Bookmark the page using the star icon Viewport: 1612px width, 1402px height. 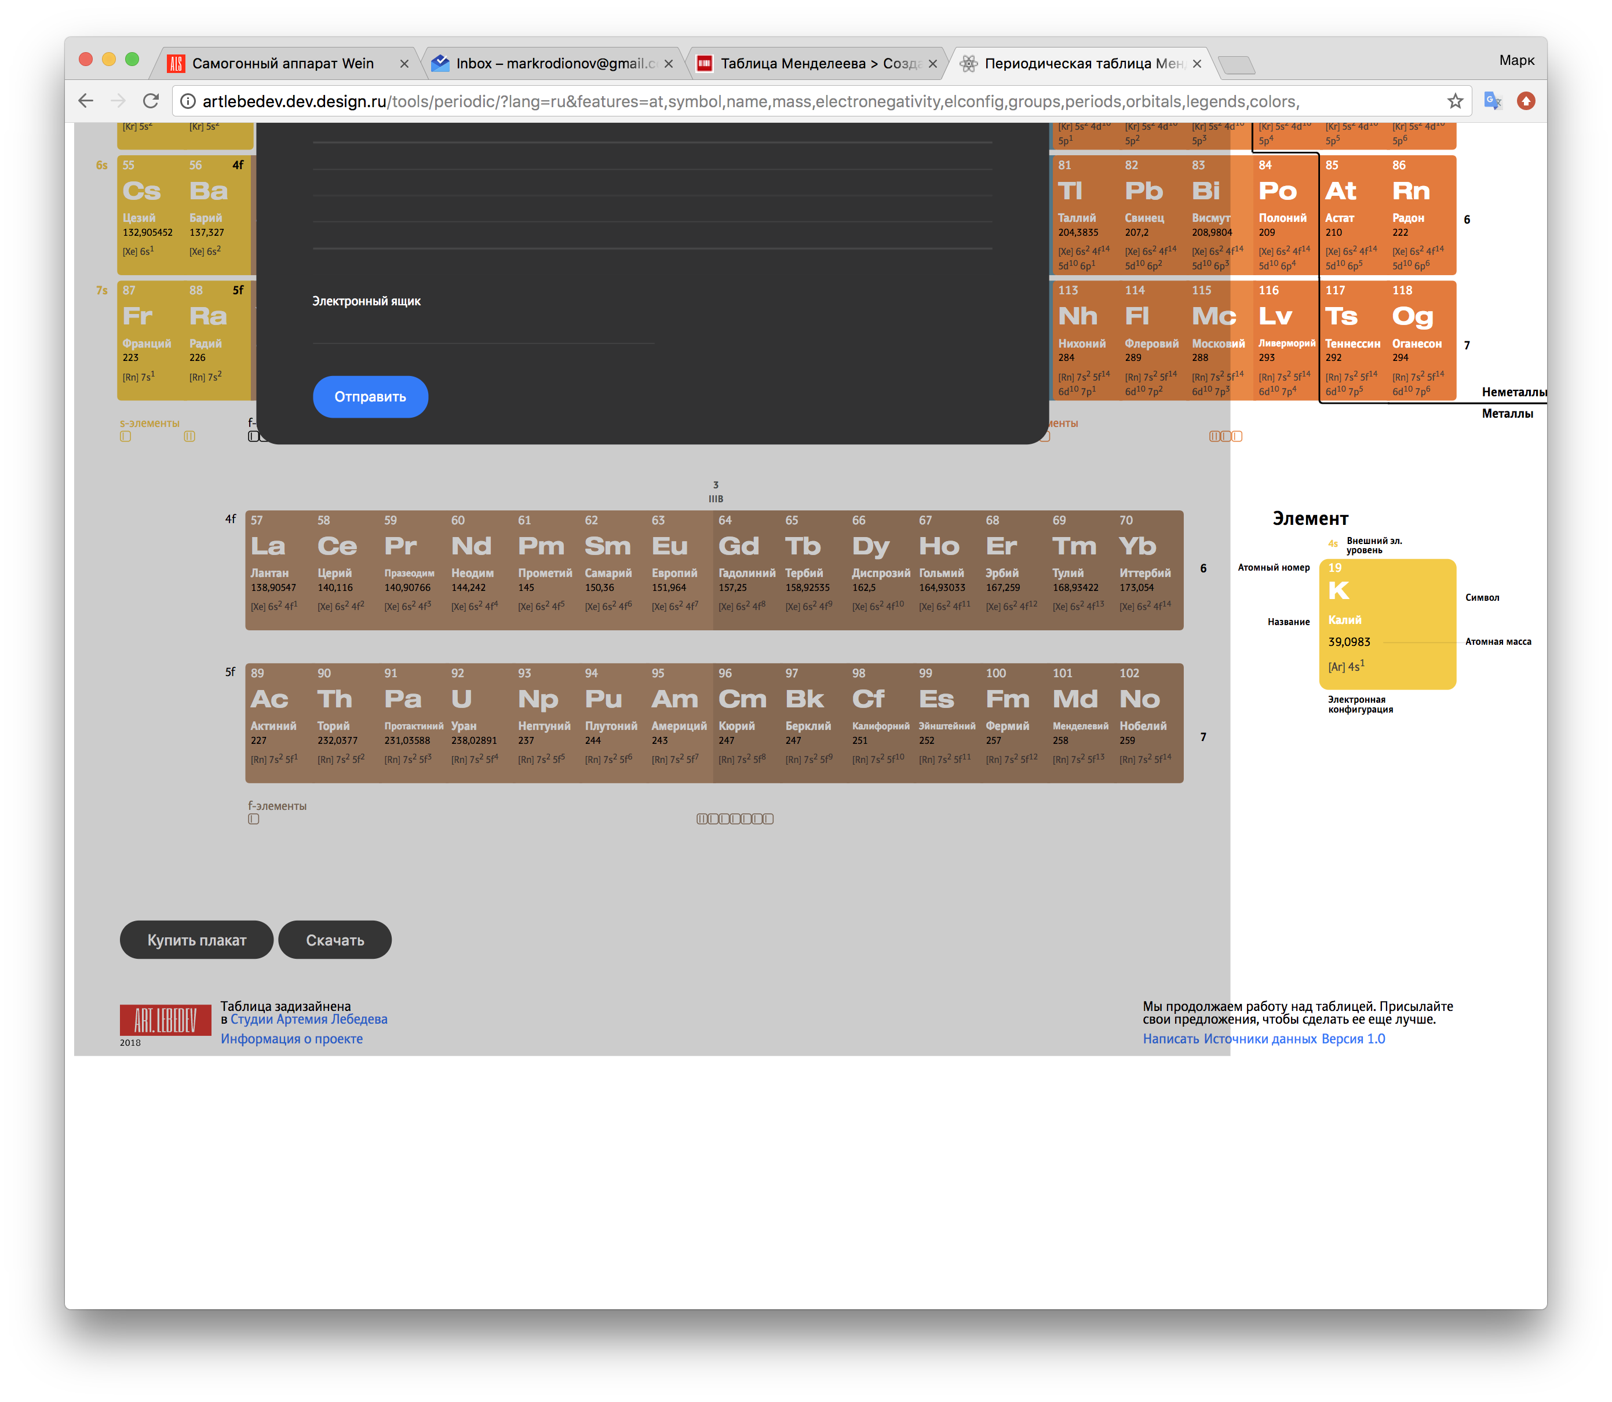[x=1455, y=101]
